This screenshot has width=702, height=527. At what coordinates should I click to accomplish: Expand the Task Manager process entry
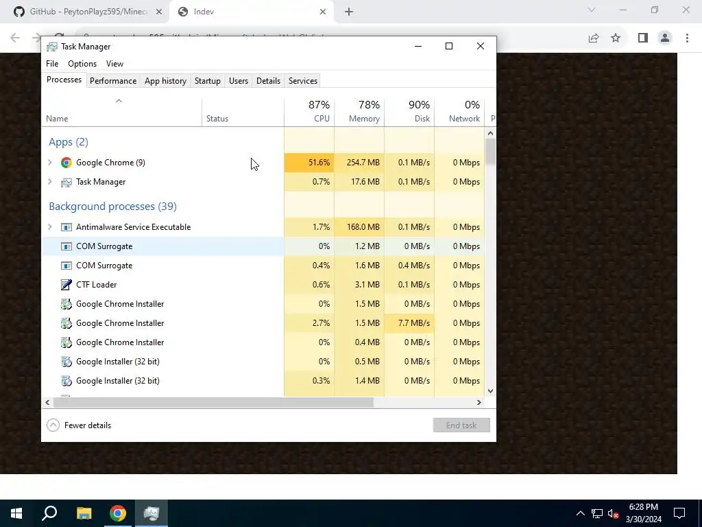[49, 182]
